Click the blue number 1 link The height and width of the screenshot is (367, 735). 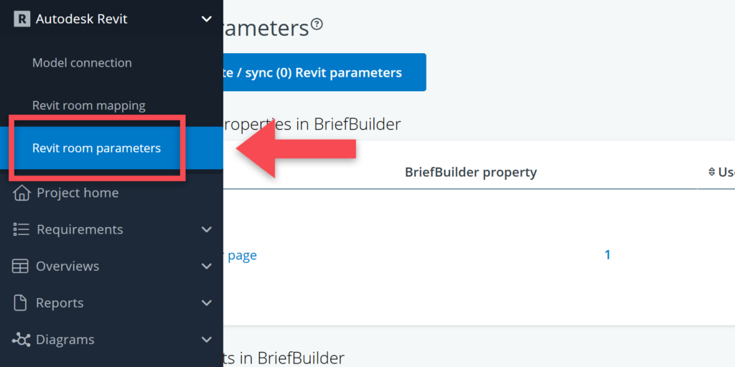(x=607, y=254)
